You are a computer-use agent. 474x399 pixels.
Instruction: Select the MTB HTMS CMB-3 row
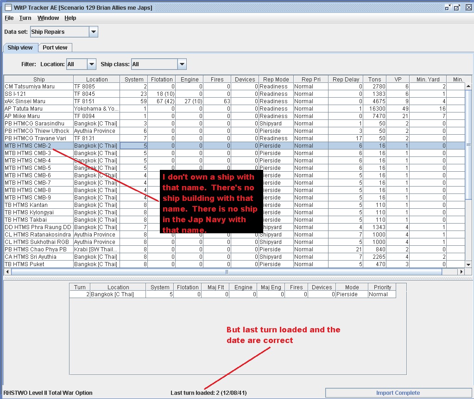[234, 153]
